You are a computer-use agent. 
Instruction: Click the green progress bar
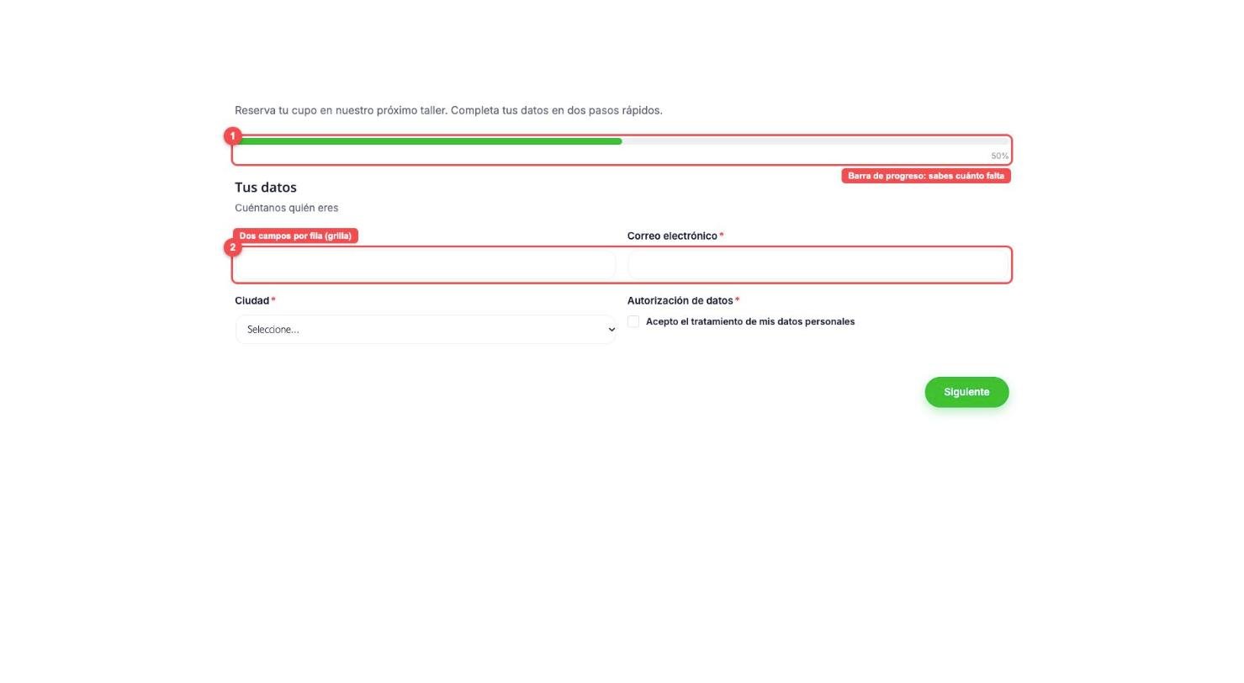coord(429,141)
